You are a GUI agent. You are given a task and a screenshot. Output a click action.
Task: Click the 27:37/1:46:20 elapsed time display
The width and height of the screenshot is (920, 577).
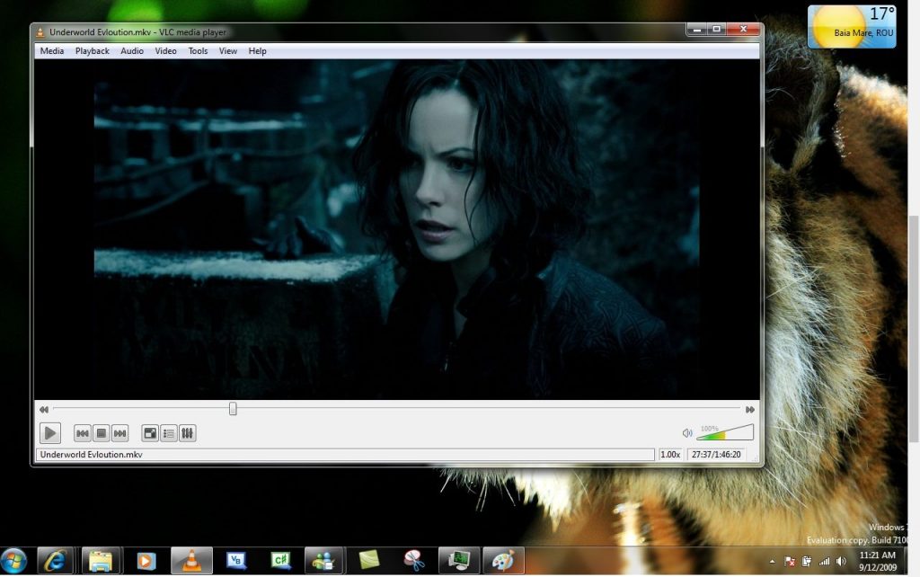[716, 455]
